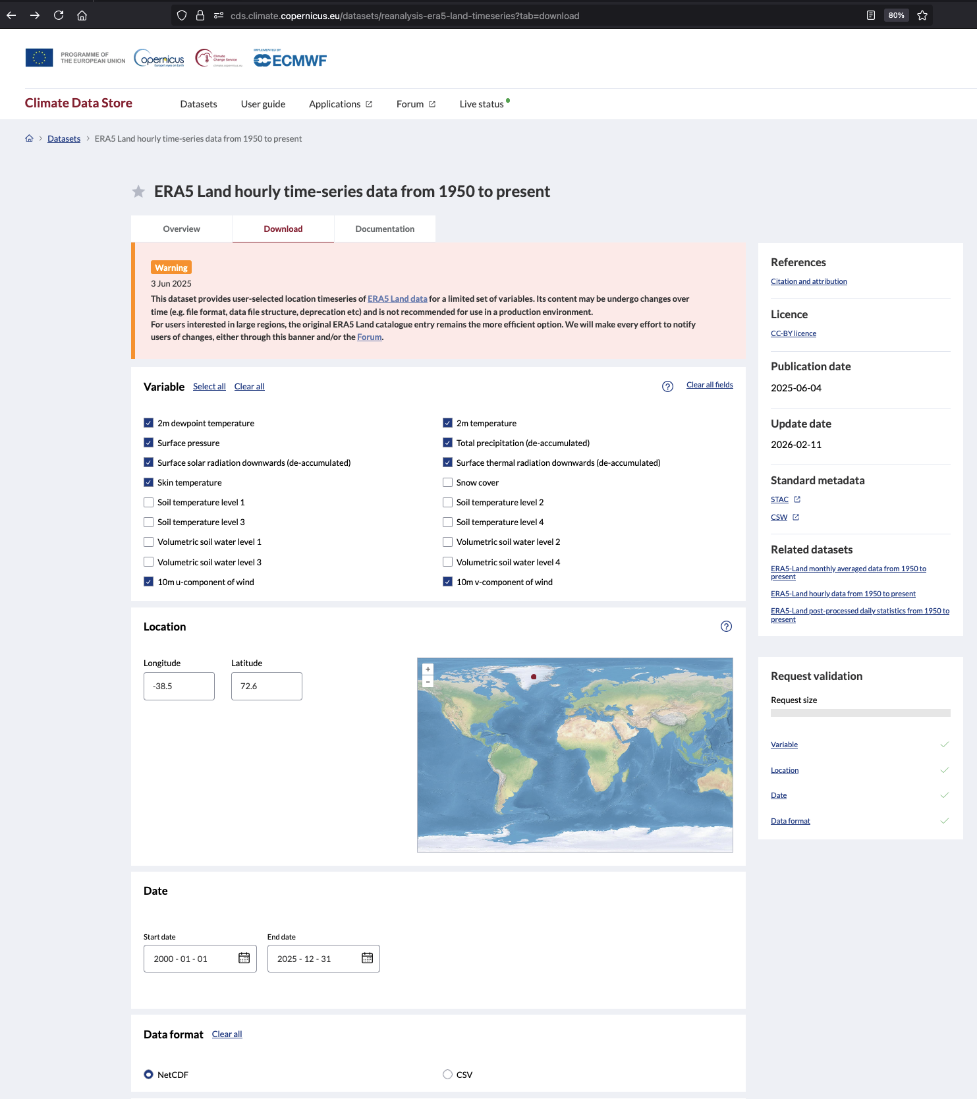Screen dimensions: 977x1099
Task: Zoom in on the location map
Action: click(428, 669)
